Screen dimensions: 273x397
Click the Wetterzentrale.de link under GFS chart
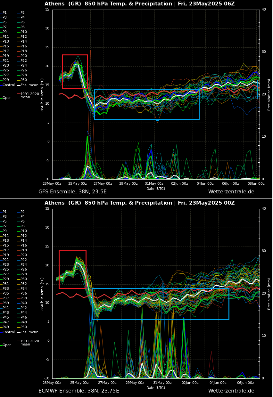[x=231, y=192]
